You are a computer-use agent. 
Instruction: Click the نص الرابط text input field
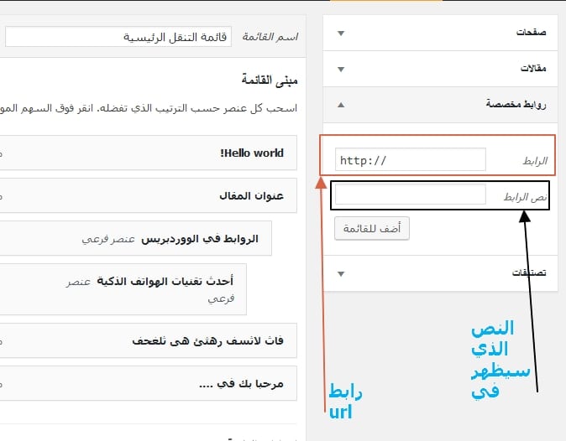(x=410, y=195)
